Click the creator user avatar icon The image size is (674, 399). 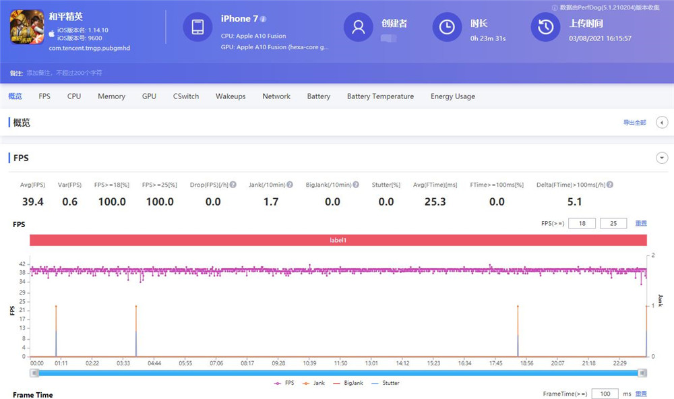tap(359, 27)
